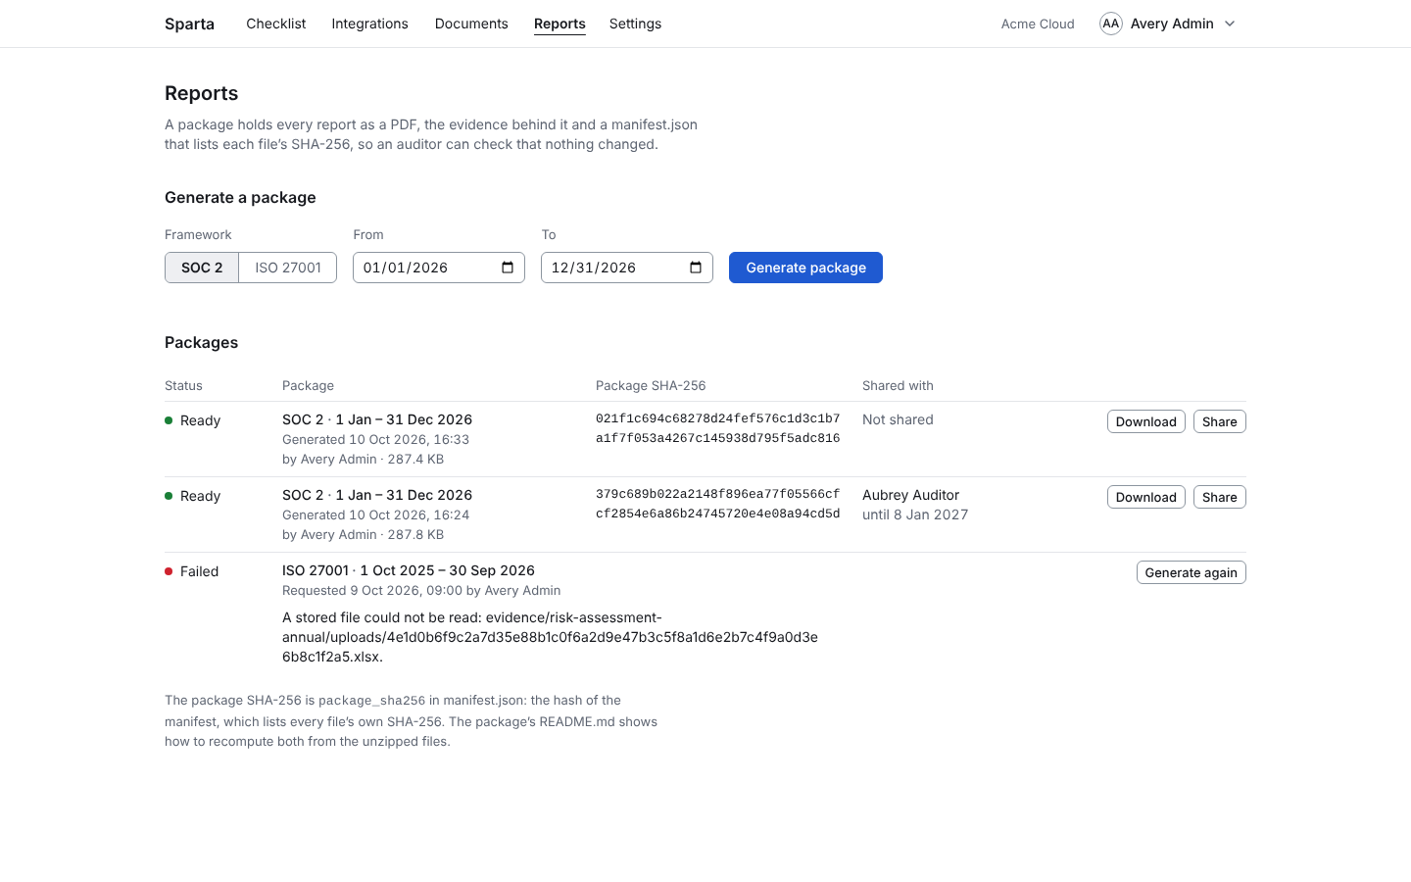The height and width of the screenshot is (882, 1411).
Task: Click the Generated 10 Oct 2026, 16:24 text
Action: point(375,514)
